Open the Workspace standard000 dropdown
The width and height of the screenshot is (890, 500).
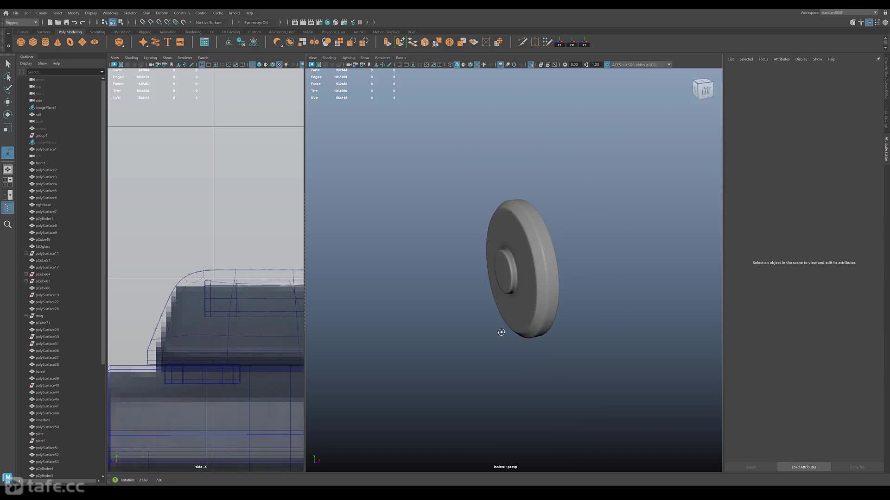tap(849, 12)
